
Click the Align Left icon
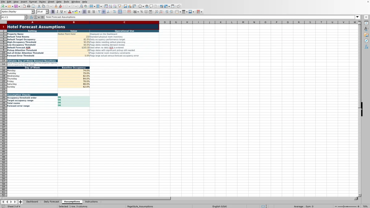coord(84,12)
